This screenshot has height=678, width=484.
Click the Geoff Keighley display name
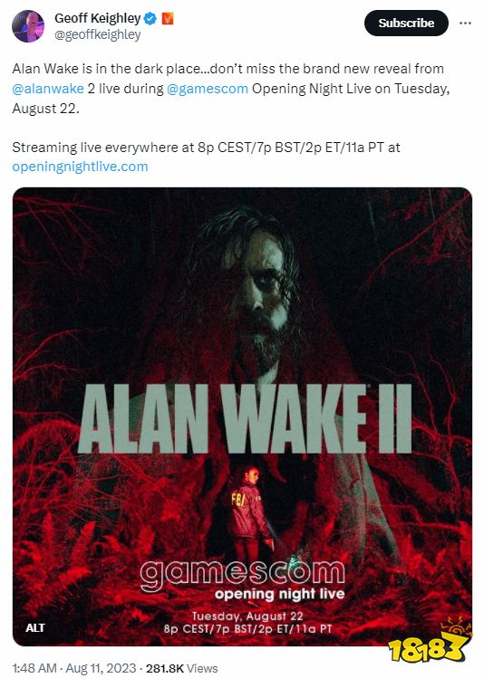[97, 18]
